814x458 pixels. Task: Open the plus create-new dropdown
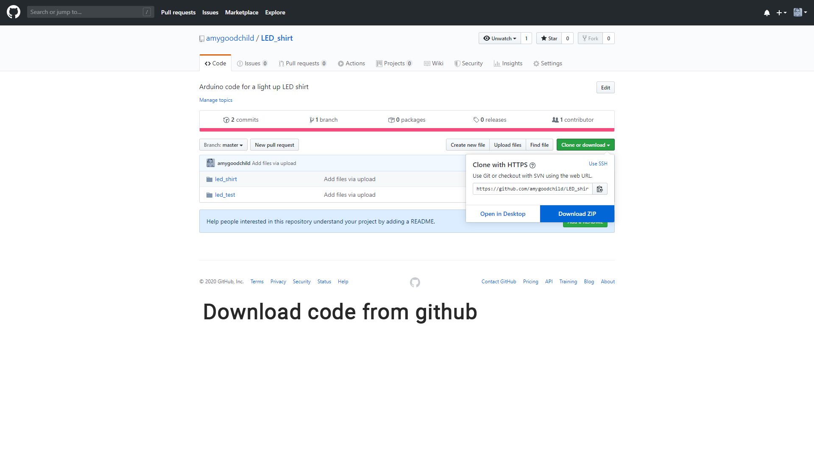[x=781, y=13]
